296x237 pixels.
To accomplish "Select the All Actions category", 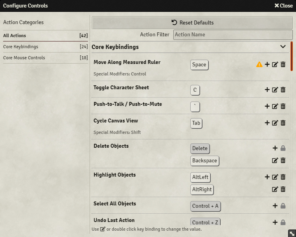I will coord(45,36).
